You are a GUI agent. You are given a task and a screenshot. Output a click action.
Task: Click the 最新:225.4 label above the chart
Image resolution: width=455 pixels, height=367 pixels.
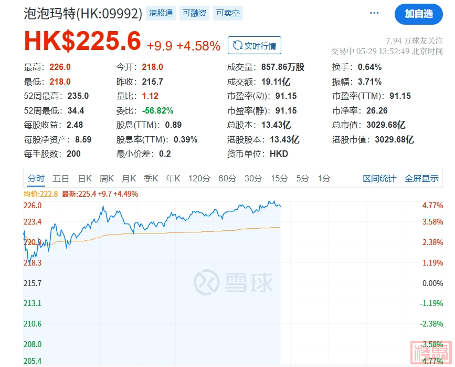click(x=100, y=194)
